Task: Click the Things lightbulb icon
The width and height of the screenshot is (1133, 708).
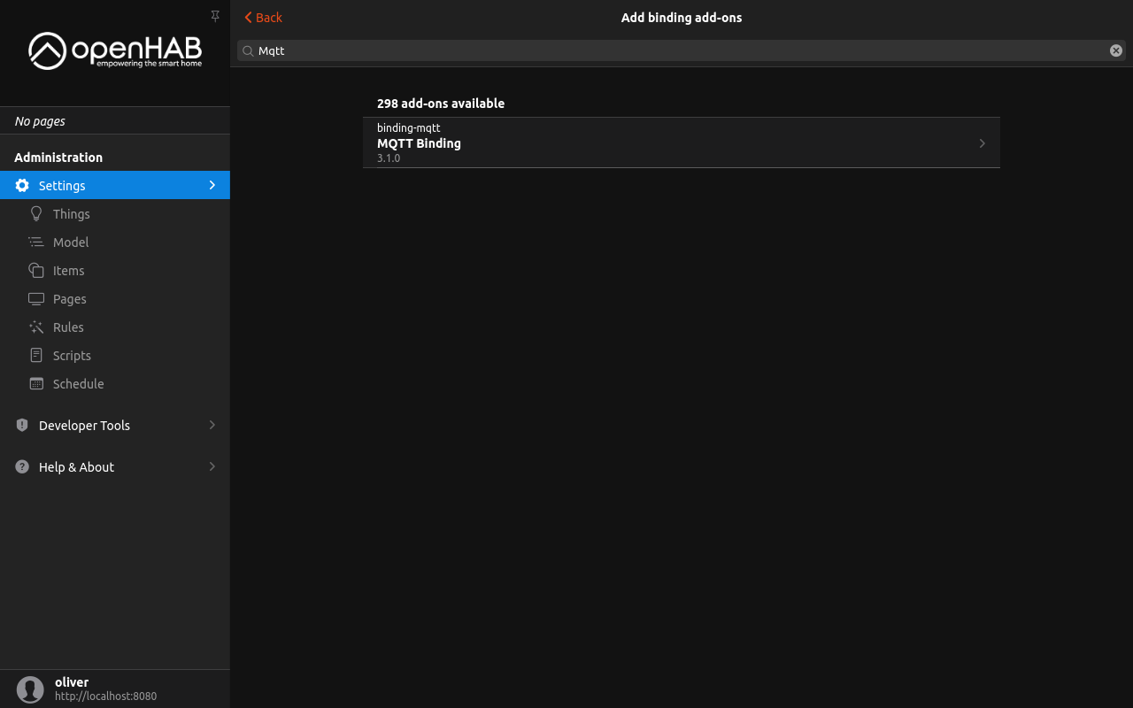Action: pyautogui.click(x=36, y=214)
